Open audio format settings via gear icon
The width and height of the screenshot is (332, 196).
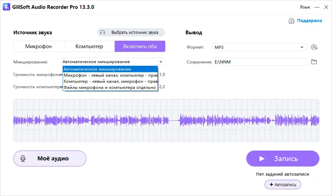tap(314, 47)
